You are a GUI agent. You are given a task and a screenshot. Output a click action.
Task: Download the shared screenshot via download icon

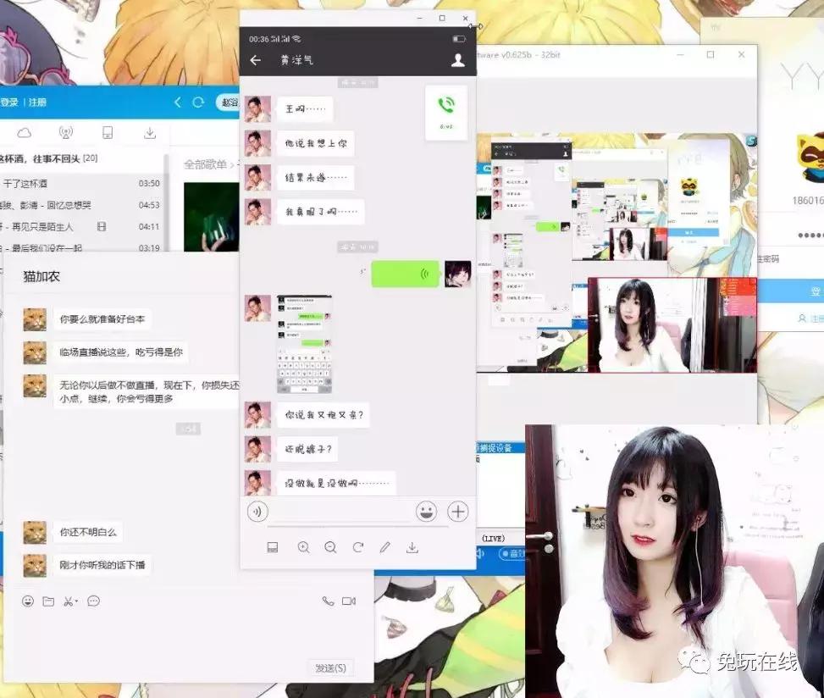[x=412, y=547]
